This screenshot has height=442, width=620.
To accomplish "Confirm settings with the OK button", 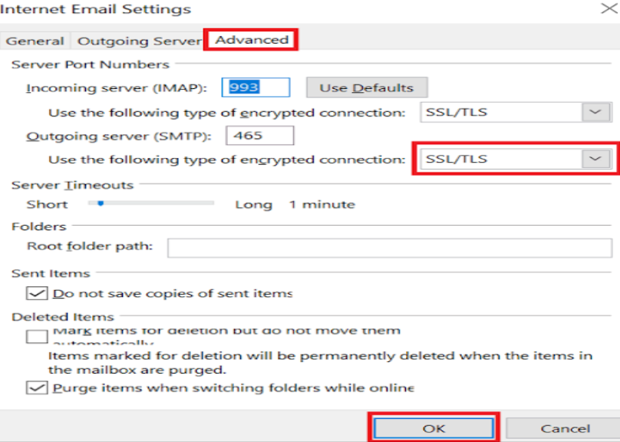I will coord(434,428).
